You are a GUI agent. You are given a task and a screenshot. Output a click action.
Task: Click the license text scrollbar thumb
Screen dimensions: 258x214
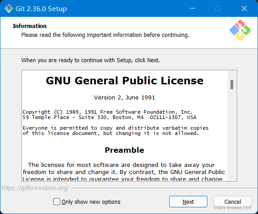[x=232, y=84]
